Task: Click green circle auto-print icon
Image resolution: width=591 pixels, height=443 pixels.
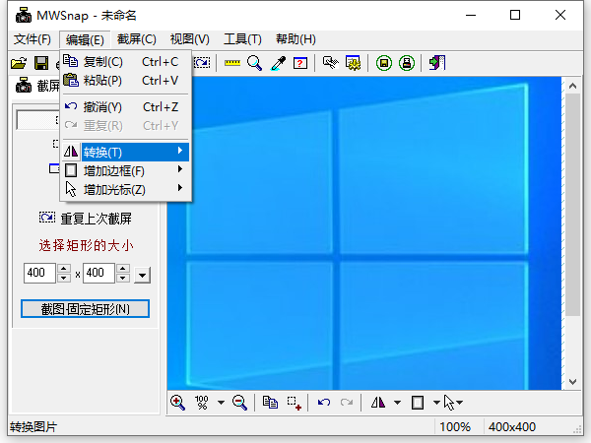Action: pyautogui.click(x=406, y=63)
